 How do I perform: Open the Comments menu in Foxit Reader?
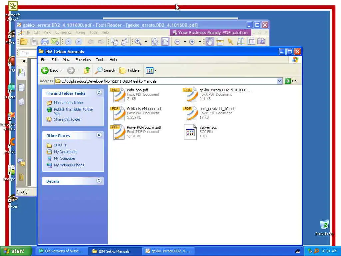click(x=63, y=32)
